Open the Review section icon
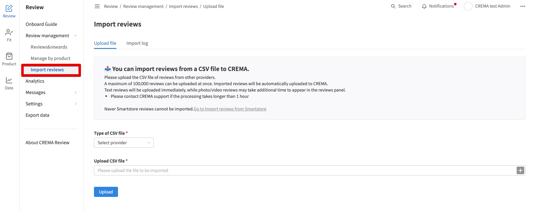 (x=9, y=9)
